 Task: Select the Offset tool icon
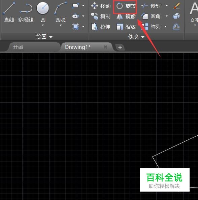tap(176, 27)
